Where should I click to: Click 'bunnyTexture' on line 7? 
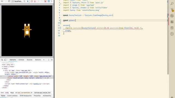(75, 15)
